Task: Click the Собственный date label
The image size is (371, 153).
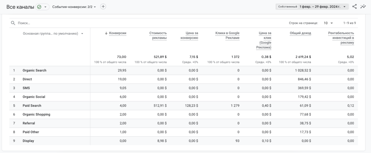Action: 287,6
